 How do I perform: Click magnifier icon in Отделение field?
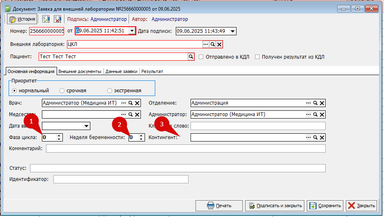click(315, 103)
